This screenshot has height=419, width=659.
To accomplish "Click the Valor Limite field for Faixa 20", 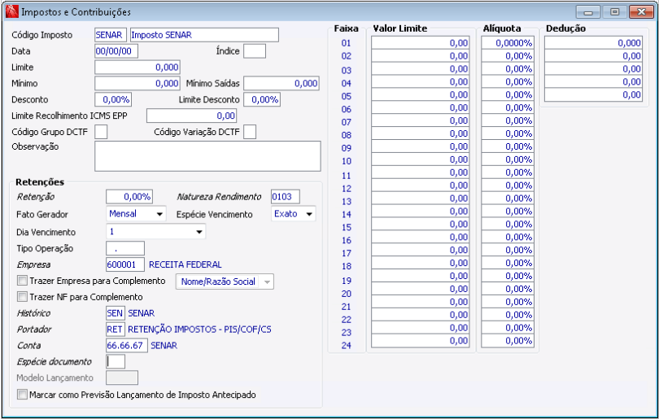I will coord(421,289).
